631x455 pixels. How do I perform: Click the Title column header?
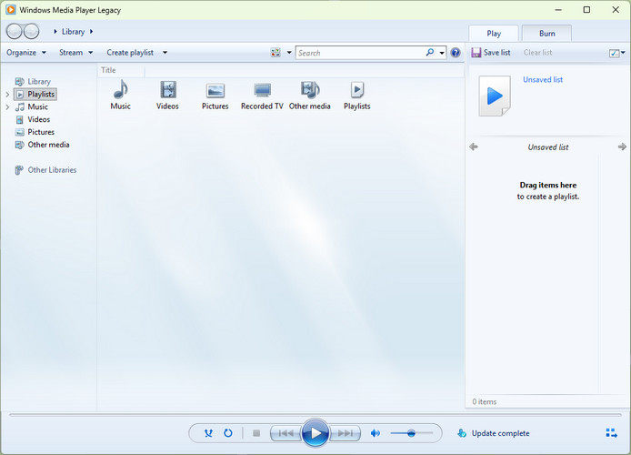point(121,70)
